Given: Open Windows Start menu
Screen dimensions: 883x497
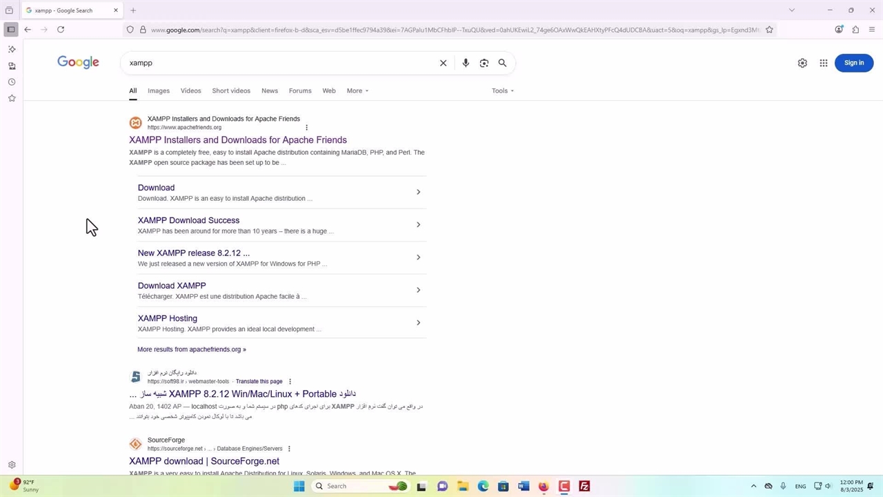Looking at the screenshot, I should pyautogui.click(x=299, y=486).
